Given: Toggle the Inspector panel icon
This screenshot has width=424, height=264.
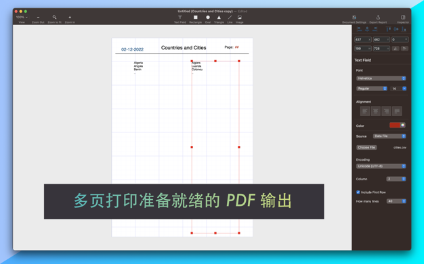Looking at the screenshot, I should pos(403,18).
